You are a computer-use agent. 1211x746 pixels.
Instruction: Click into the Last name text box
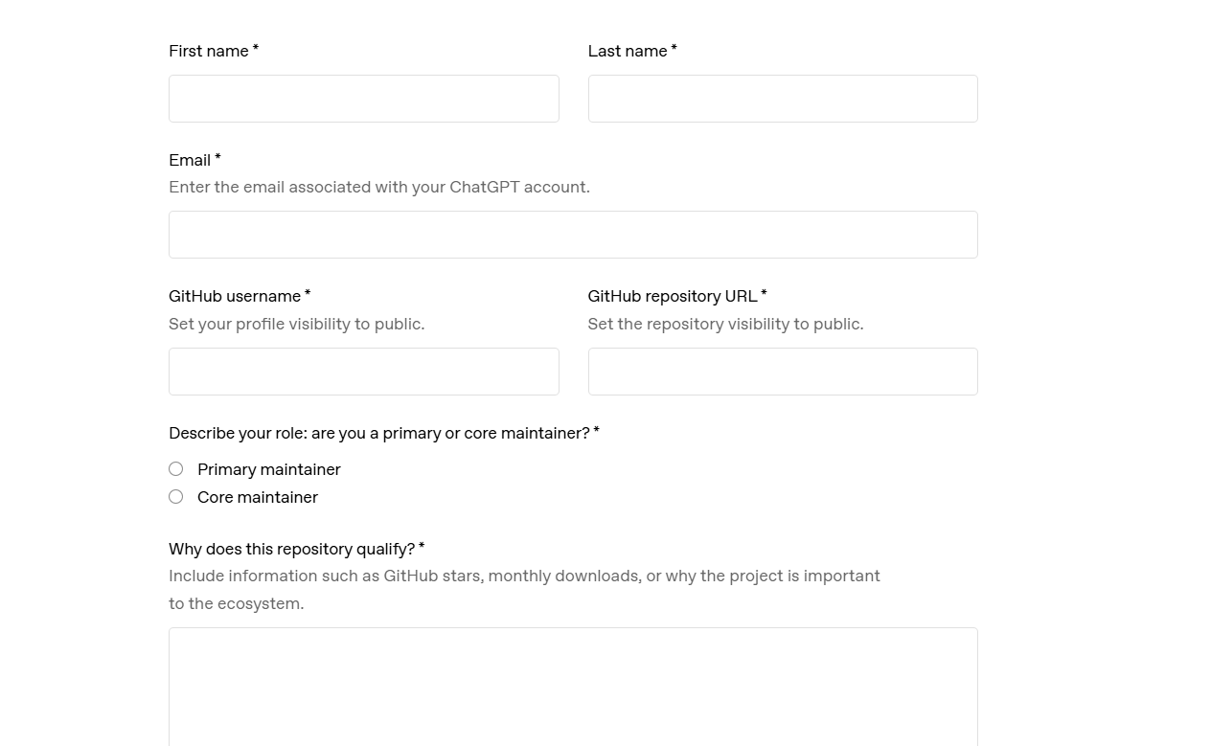click(783, 99)
